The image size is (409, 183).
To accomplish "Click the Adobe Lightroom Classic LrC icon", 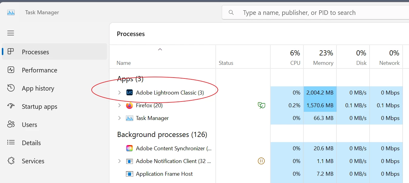I will click(x=130, y=93).
